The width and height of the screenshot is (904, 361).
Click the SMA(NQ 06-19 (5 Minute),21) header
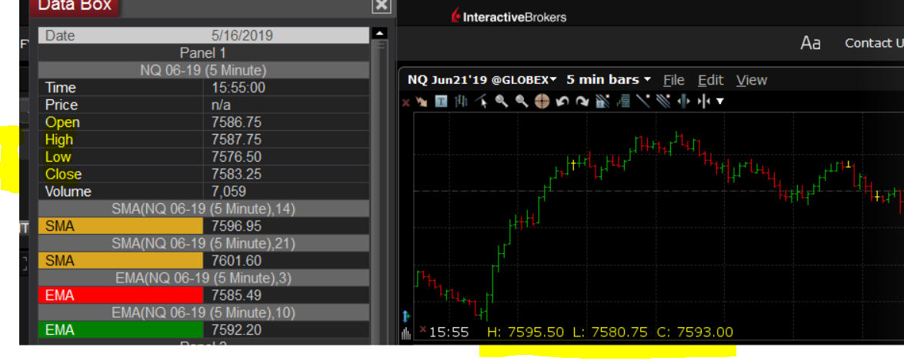tap(204, 243)
